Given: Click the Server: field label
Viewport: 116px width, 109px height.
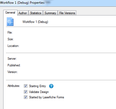Looking at the screenshot, I should click(x=12, y=59).
